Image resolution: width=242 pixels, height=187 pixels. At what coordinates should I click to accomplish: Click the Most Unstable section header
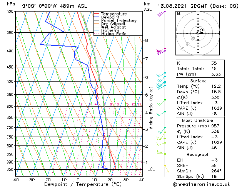[x=197, y=120]
